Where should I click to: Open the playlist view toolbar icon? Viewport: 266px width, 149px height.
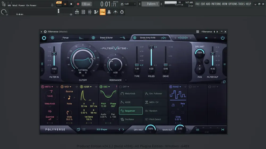pos(77,12)
